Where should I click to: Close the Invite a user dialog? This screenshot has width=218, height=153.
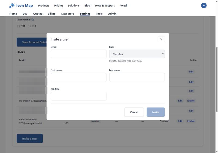point(161,39)
